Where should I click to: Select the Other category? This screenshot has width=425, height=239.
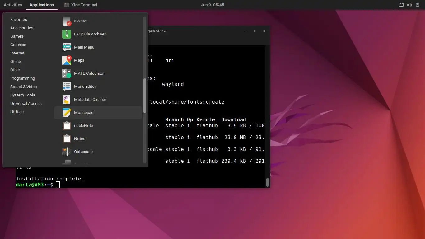coord(15,70)
